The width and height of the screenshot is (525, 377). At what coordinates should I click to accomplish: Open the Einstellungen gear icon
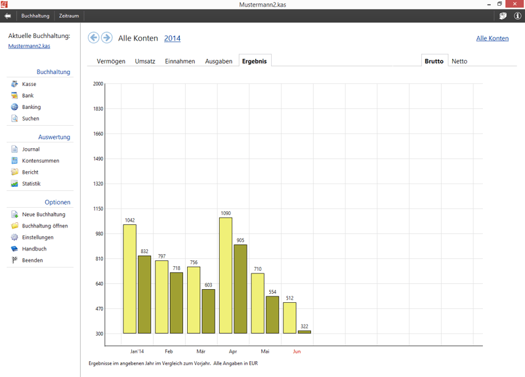click(x=14, y=237)
